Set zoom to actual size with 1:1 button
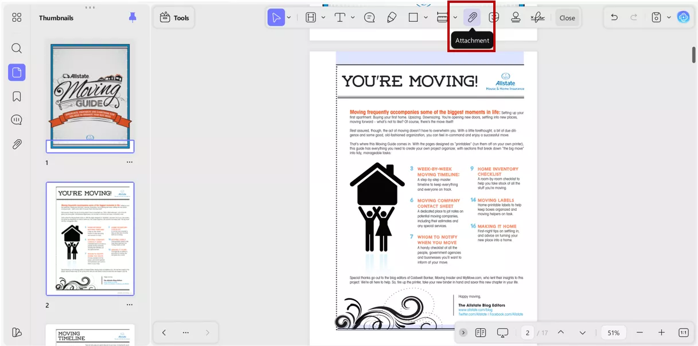This screenshot has height=346, width=698. point(684,332)
